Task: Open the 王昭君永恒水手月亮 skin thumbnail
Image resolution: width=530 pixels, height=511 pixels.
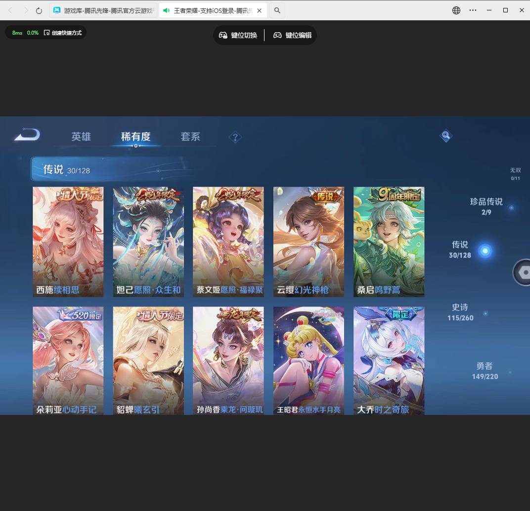Action: [x=309, y=360]
